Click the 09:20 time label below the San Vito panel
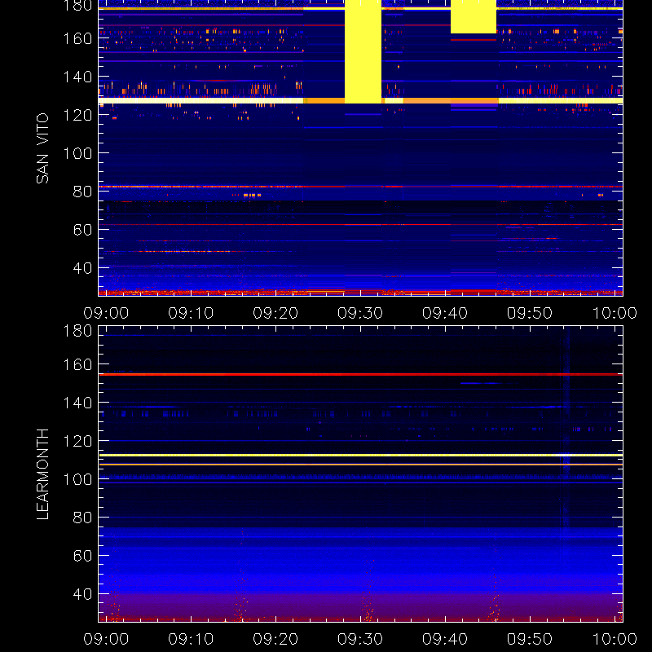This screenshot has width=652, height=652. pos(275,313)
